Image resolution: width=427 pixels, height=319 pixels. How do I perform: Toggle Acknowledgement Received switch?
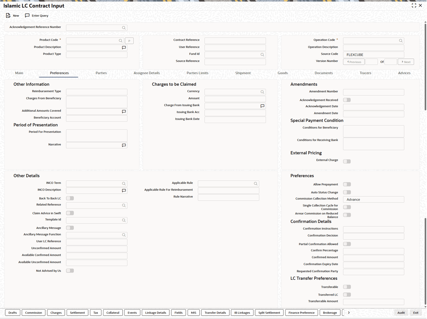[x=347, y=100]
